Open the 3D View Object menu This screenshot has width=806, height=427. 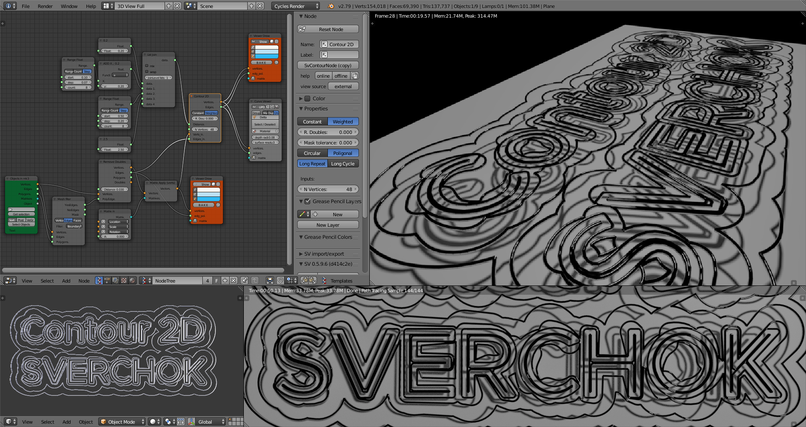pos(86,422)
